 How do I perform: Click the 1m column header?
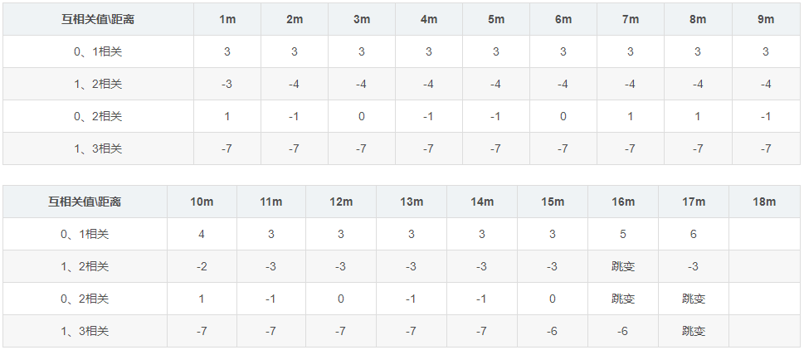(227, 19)
